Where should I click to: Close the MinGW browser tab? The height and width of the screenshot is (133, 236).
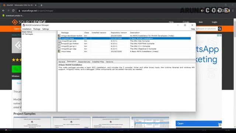(36, 5)
